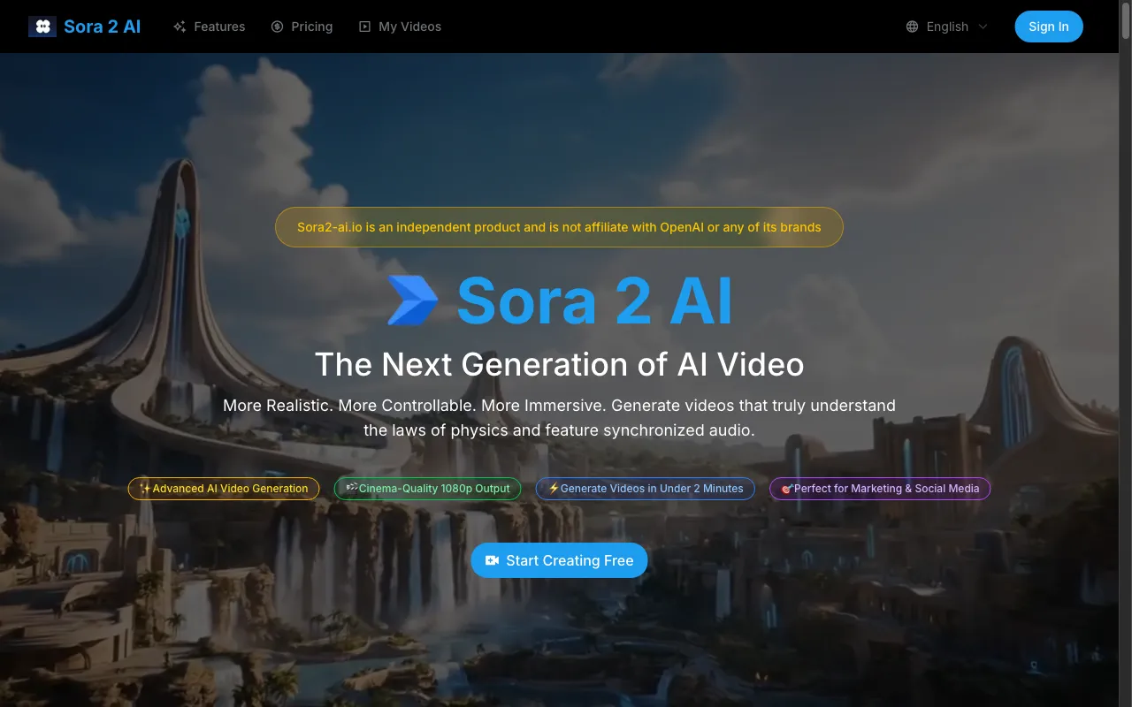Click the sparkles emoji in Advanced AI badge
The width and height of the screenshot is (1132, 707).
click(x=146, y=489)
